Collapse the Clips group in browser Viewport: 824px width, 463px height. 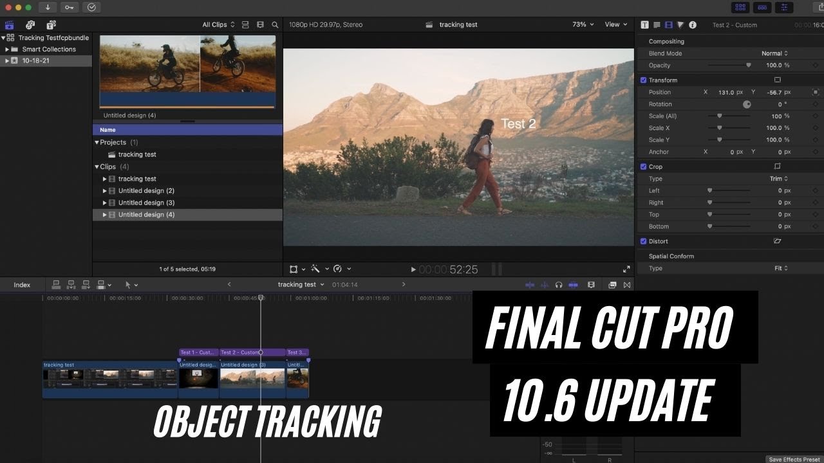(97, 167)
